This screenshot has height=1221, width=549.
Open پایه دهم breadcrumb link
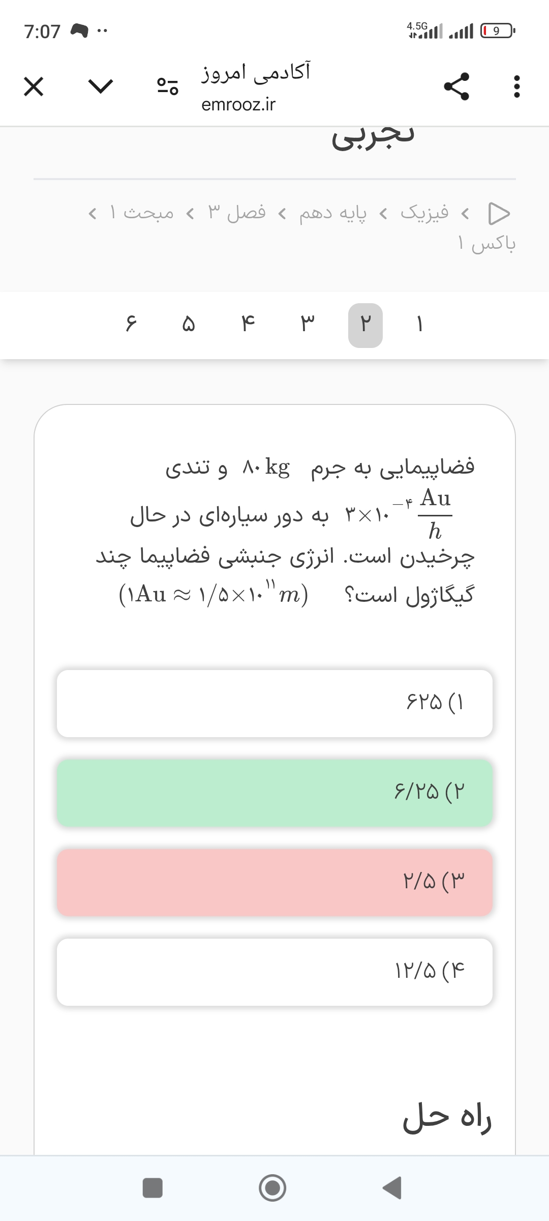(332, 213)
